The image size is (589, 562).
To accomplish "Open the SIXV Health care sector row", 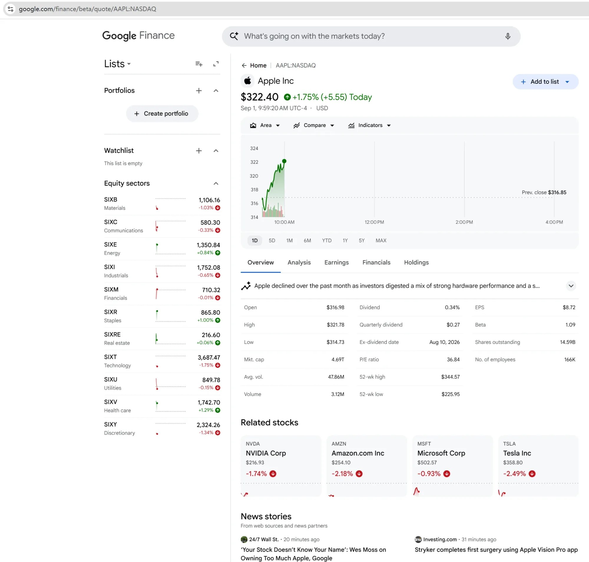I will (162, 406).
